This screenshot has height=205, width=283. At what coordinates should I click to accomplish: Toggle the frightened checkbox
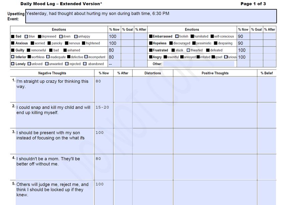click(x=84, y=43)
